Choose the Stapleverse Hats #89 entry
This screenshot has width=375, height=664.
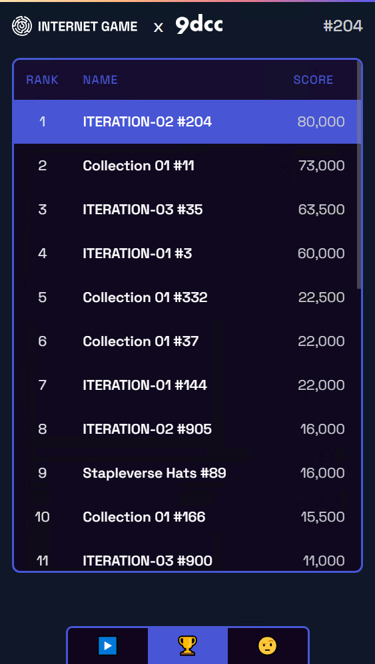186,473
